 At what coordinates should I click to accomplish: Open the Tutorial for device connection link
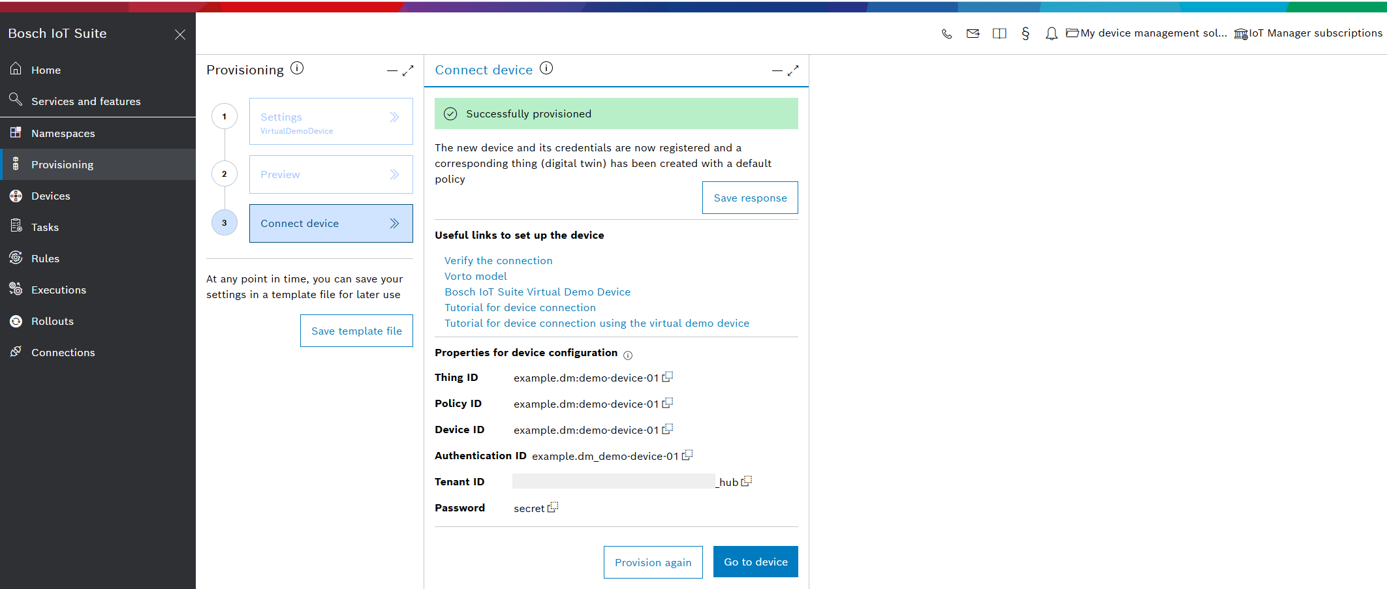(x=520, y=307)
